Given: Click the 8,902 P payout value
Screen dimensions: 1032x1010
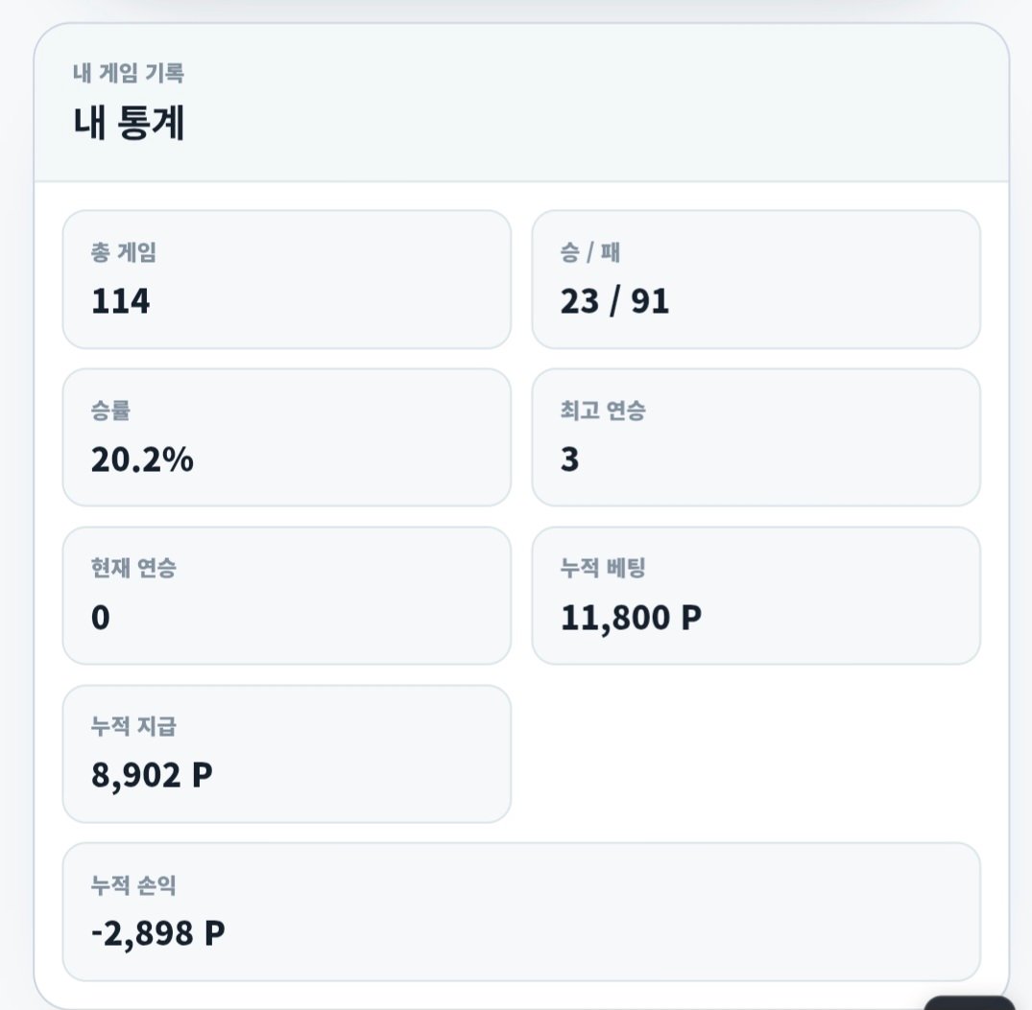Looking at the screenshot, I should [152, 775].
